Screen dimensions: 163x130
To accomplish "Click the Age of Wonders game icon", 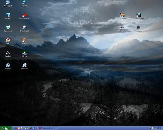I will (122, 15).
